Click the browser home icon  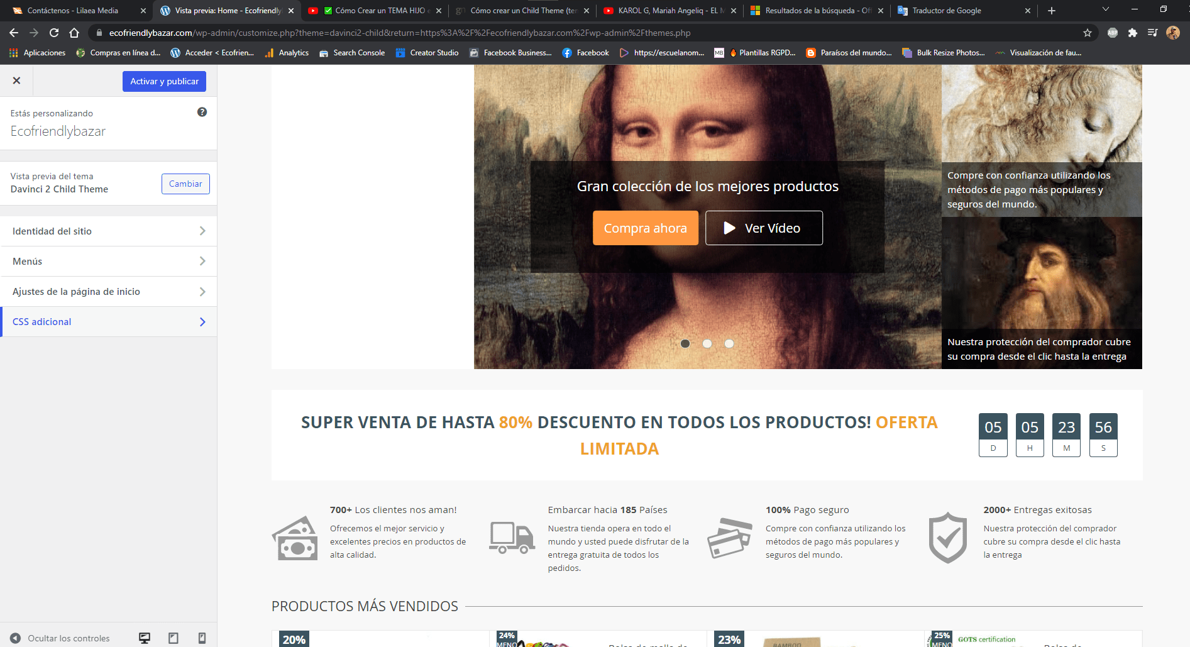point(74,33)
